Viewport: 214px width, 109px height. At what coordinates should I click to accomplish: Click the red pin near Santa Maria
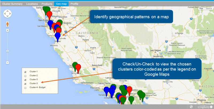tap(78, 64)
